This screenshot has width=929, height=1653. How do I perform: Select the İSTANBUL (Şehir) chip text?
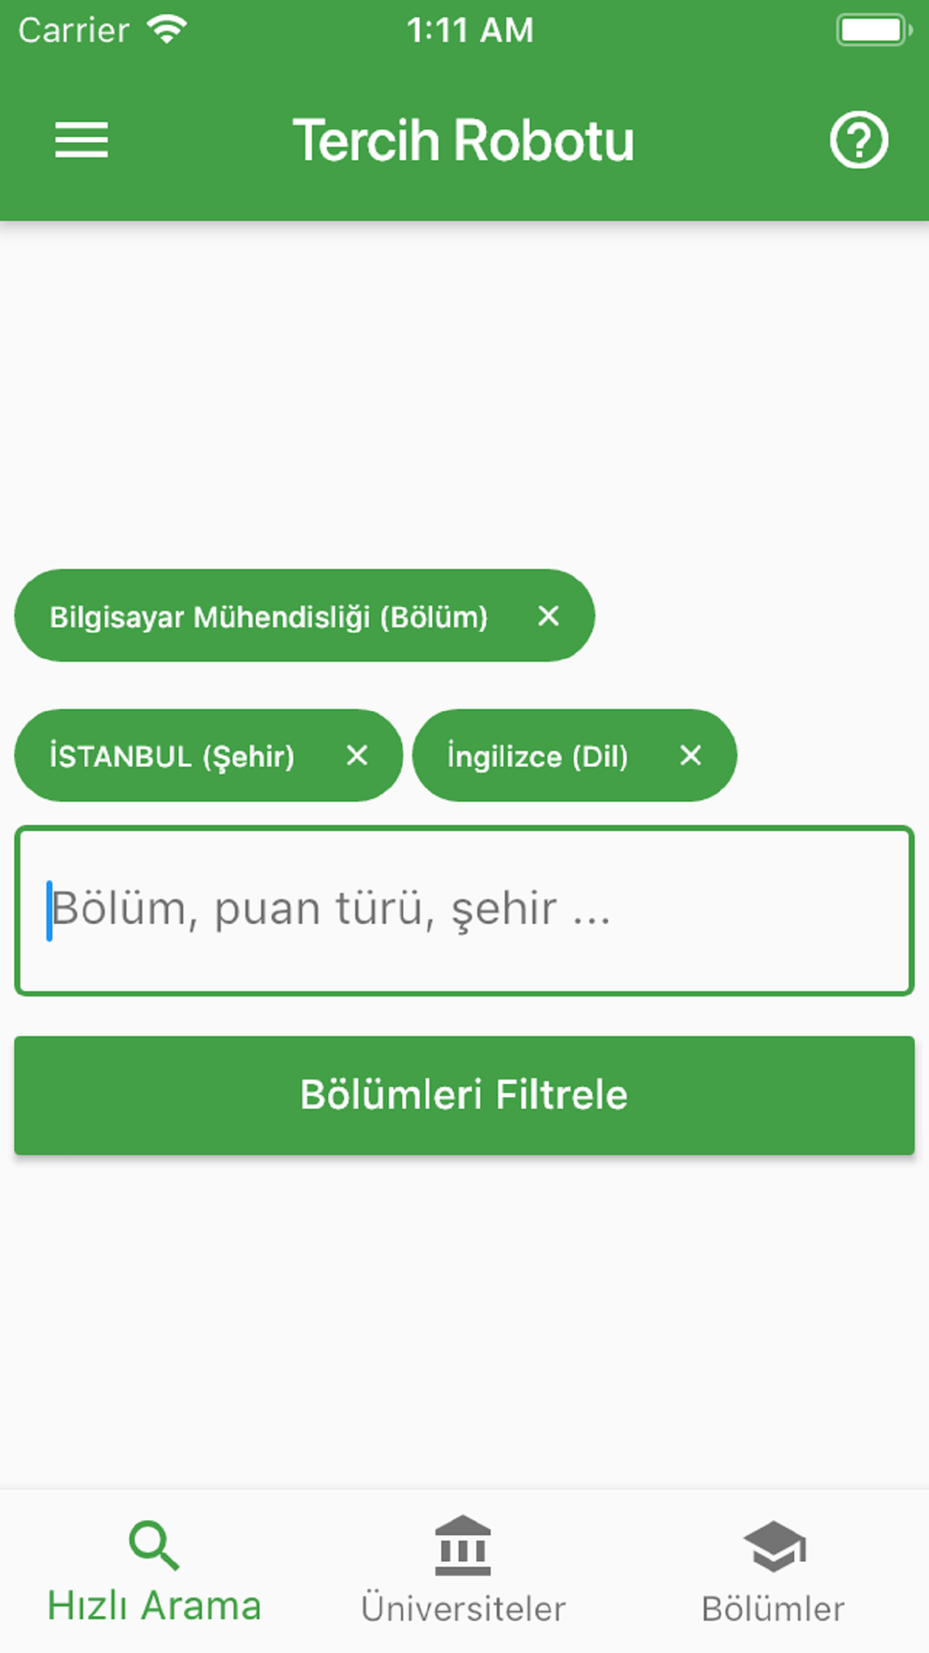(172, 756)
